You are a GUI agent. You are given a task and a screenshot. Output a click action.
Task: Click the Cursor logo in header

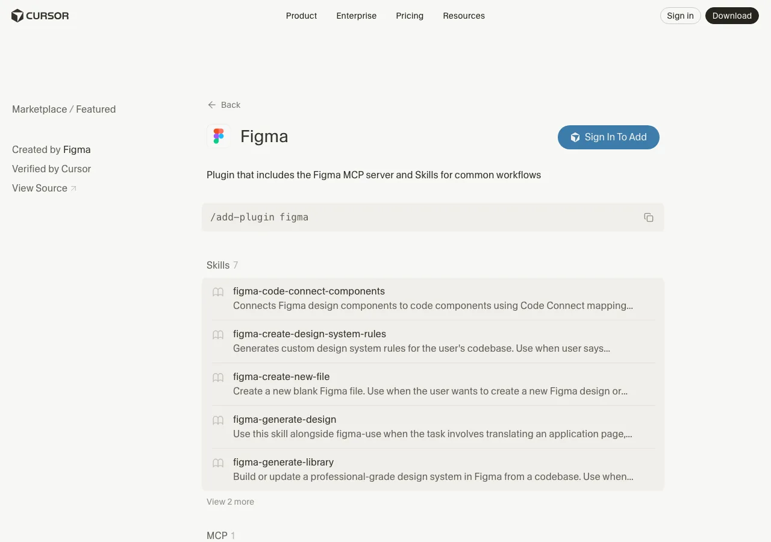tap(40, 16)
